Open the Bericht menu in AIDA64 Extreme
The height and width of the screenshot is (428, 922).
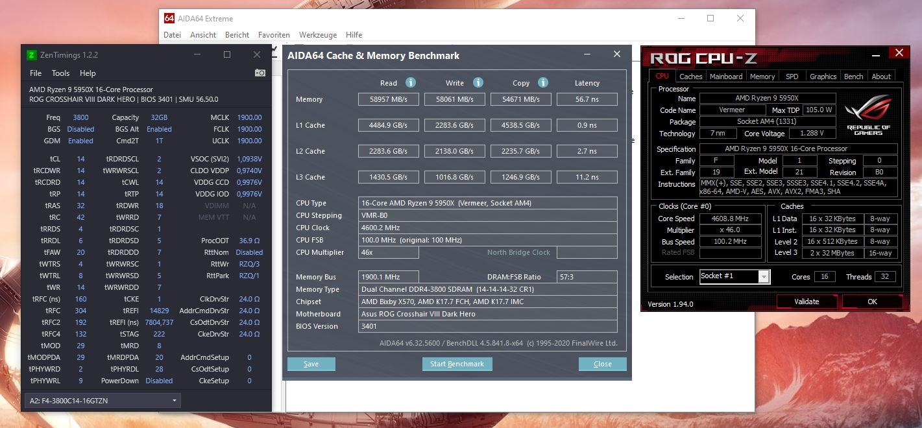pyautogui.click(x=237, y=35)
